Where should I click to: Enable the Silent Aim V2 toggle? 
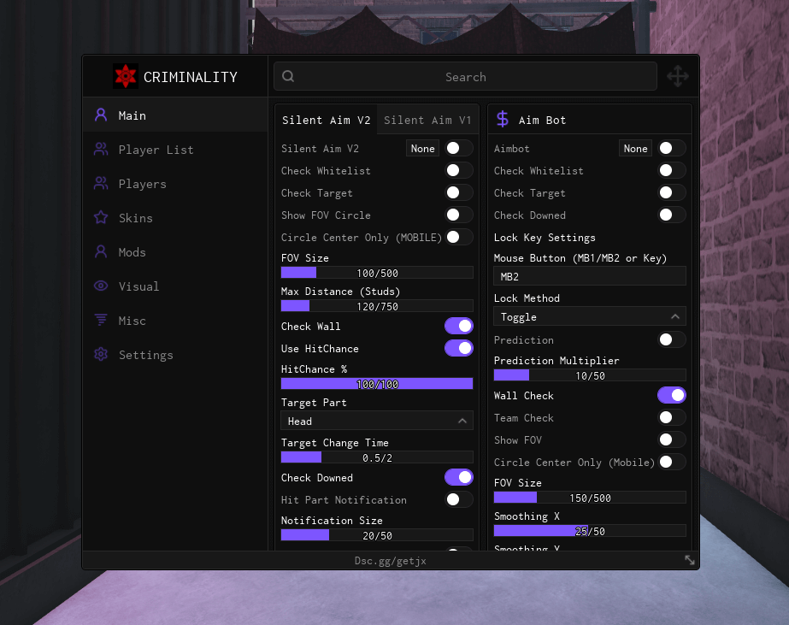click(x=459, y=148)
